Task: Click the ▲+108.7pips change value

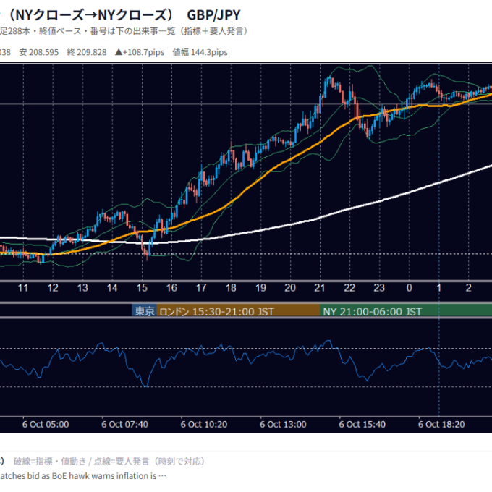Action: [140, 52]
